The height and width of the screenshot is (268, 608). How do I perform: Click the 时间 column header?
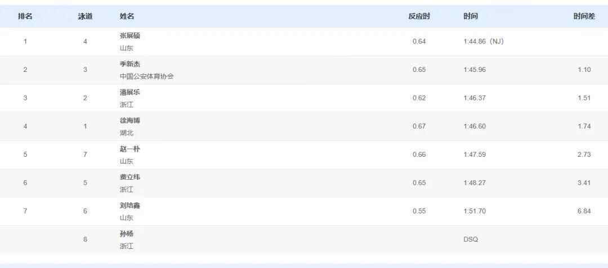click(471, 16)
